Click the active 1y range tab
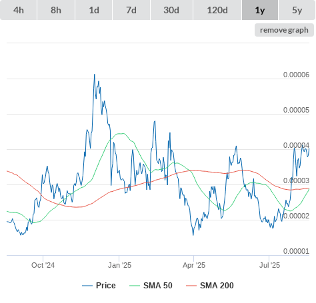 pos(260,10)
